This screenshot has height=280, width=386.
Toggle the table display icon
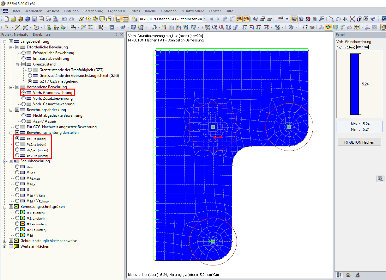pos(125,19)
